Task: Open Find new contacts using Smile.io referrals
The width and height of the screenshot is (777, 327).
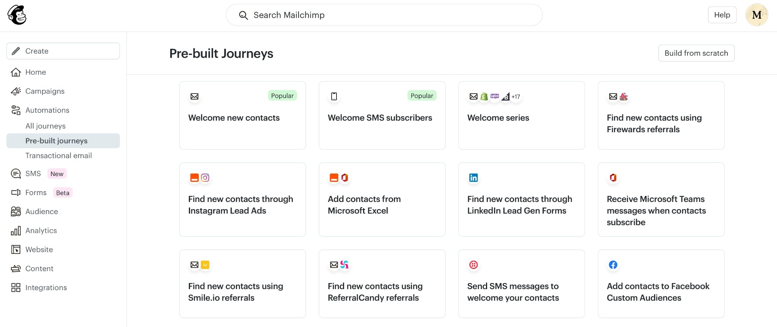Action: (x=242, y=283)
